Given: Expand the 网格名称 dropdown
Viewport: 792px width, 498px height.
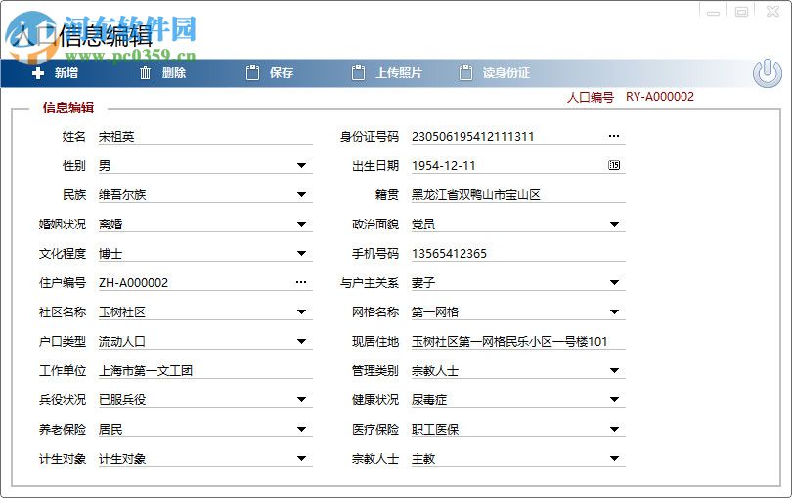Looking at the screenshot, I should pos(614,311).
